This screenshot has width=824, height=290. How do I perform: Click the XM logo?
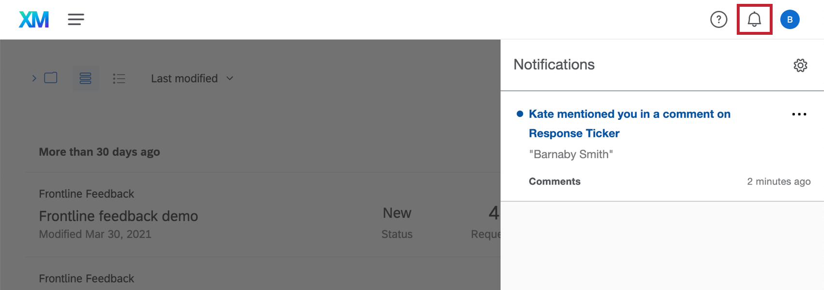(33, 19)
